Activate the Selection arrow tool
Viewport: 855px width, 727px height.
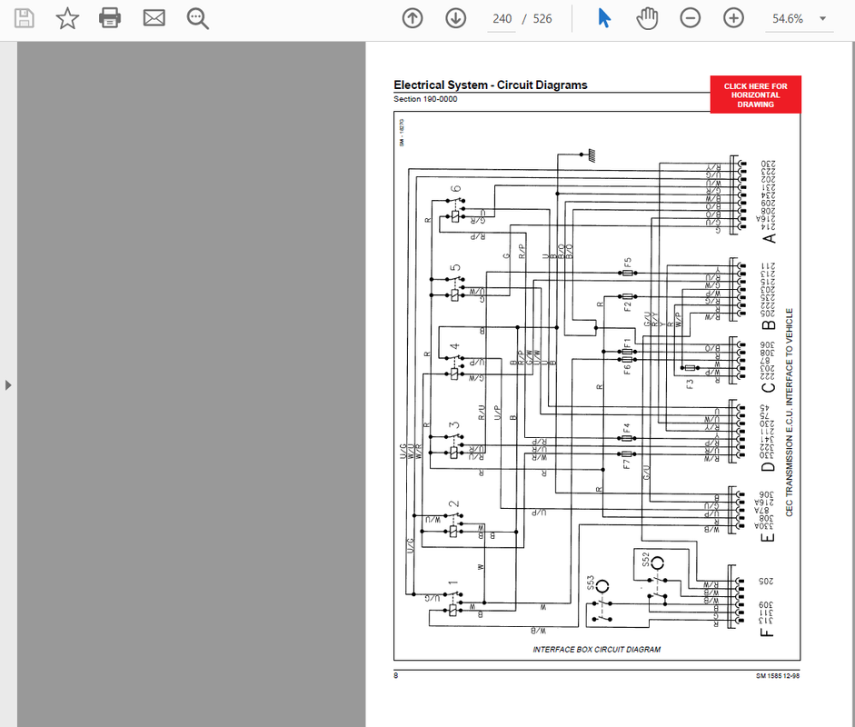coord(603,18)
